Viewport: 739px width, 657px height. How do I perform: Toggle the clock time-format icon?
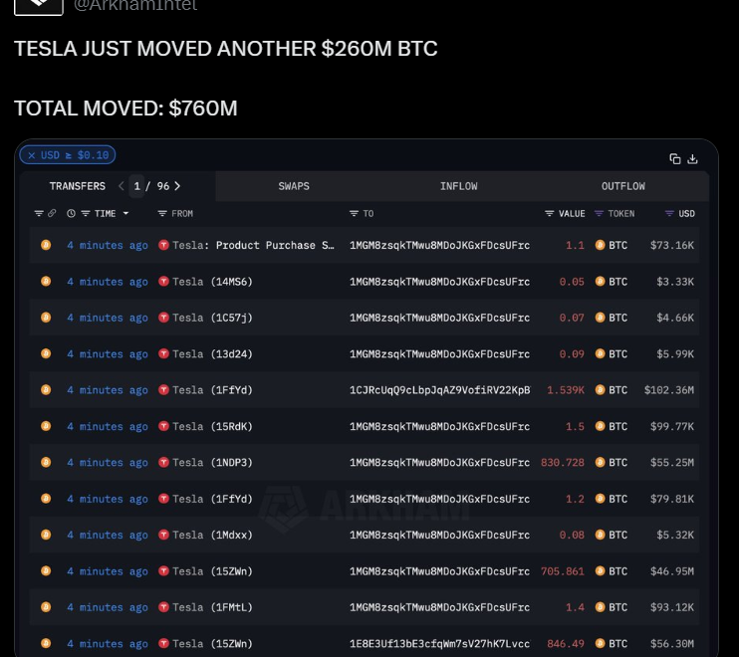click(x=71, y=213)
